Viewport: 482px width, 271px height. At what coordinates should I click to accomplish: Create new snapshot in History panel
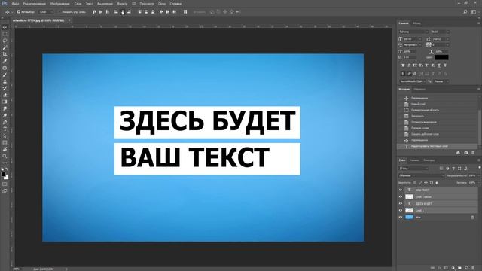(x=465, y=153)
